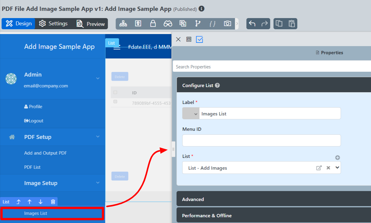Click the padlock permission icon in toolbar
The image size is (371, 223).
pos(153,24)
